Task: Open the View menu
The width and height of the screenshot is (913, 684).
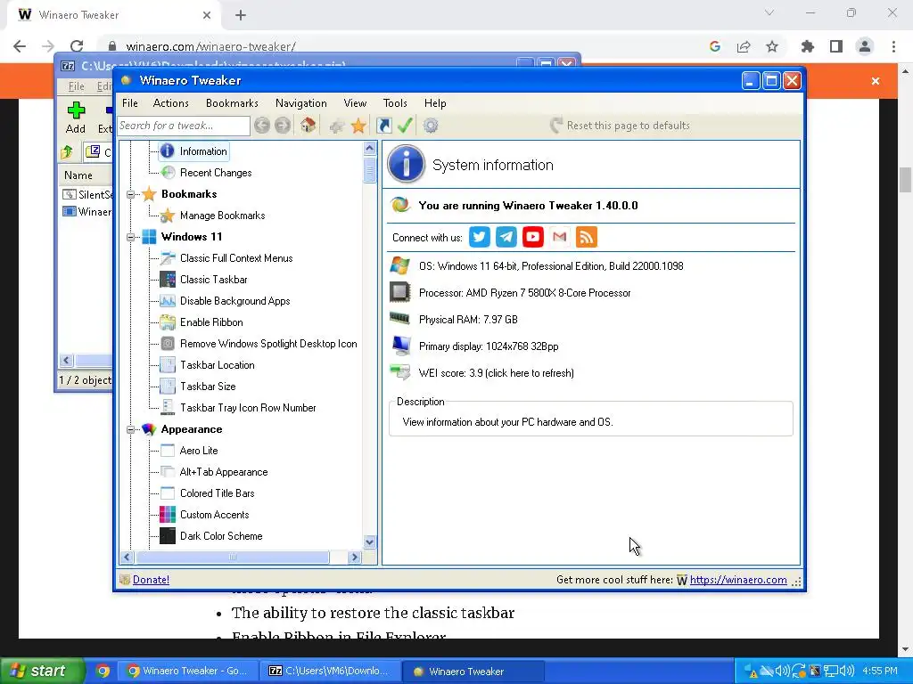Action: (x=355, y=103)
